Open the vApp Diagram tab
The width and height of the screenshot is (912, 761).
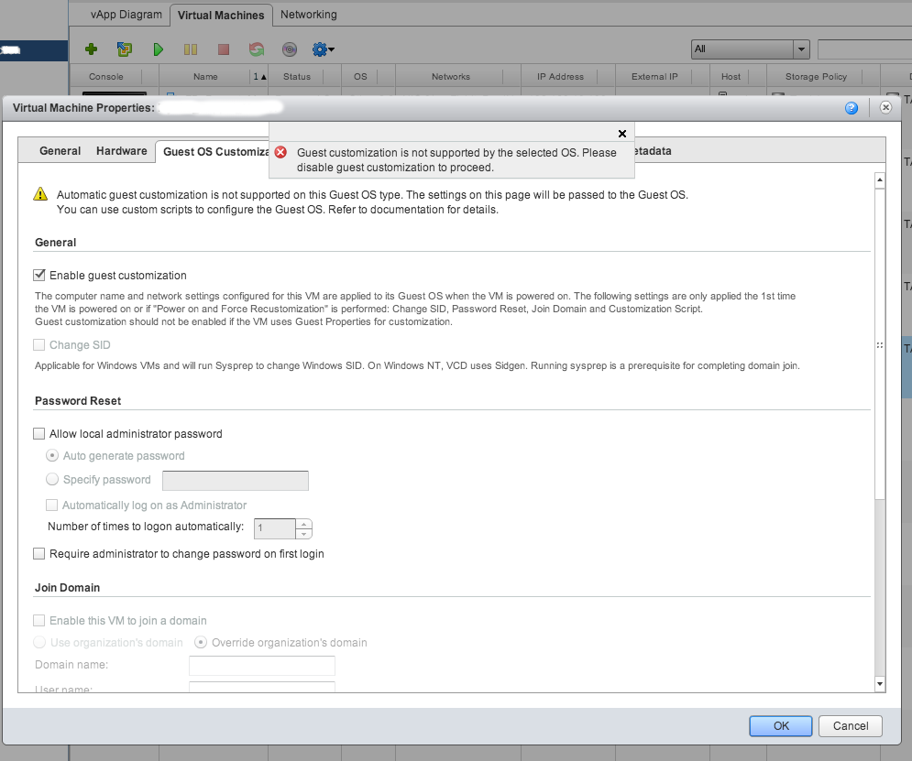click(x=126, y=15)
